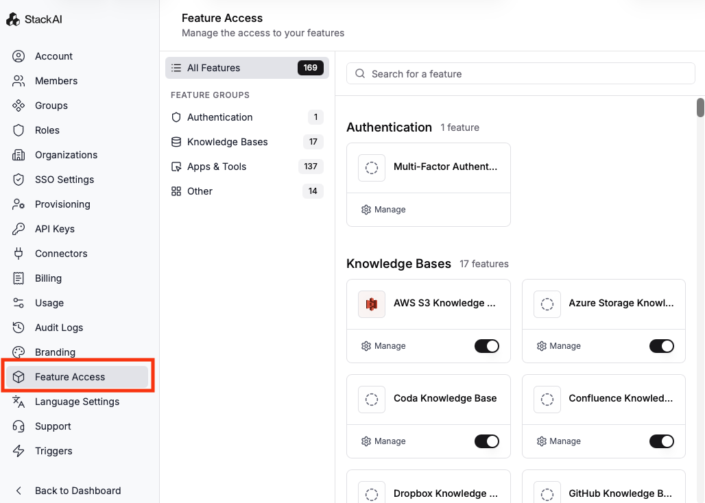Screen dimensions: 705x503
Task: Go Back to Dashboard
Action: click(77, 491)
